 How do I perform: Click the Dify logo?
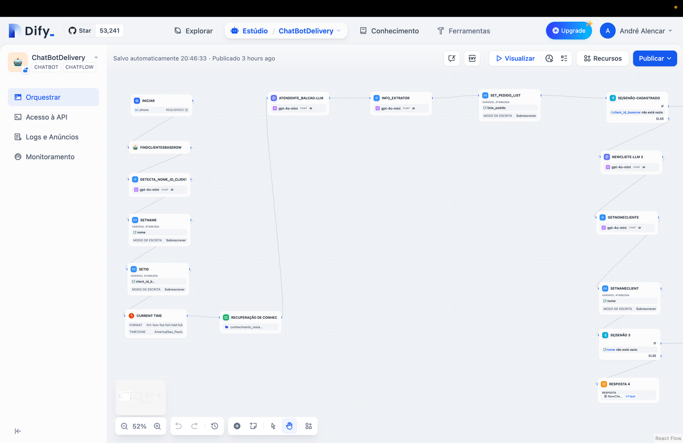pyautogui.click(x=32, y=31)
